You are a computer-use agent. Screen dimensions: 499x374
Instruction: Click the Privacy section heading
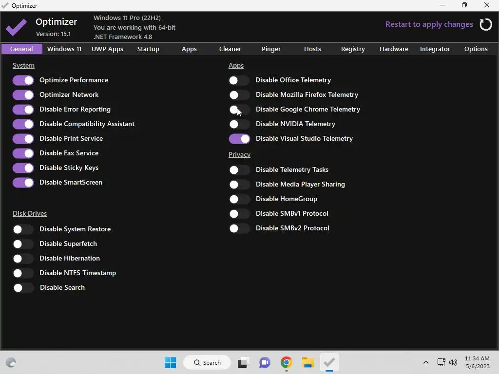(x=239, y=154)
